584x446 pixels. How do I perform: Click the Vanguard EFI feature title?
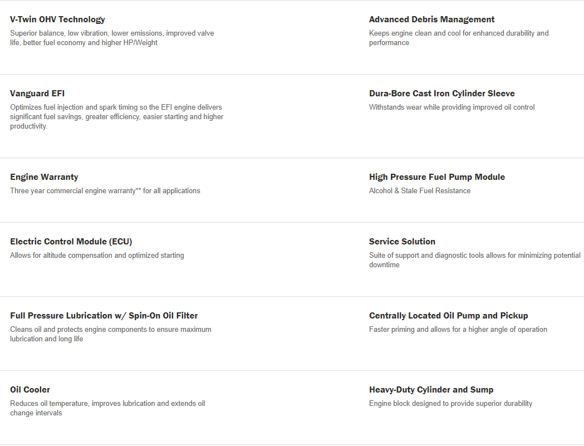(x=37, y=94)
